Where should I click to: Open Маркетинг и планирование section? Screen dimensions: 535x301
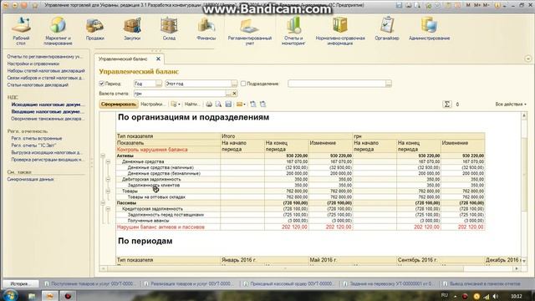click(58, 31)
